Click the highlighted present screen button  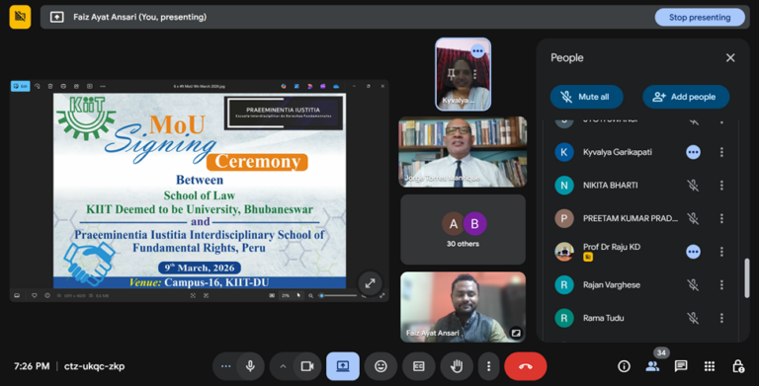click(x=343, y=366)
